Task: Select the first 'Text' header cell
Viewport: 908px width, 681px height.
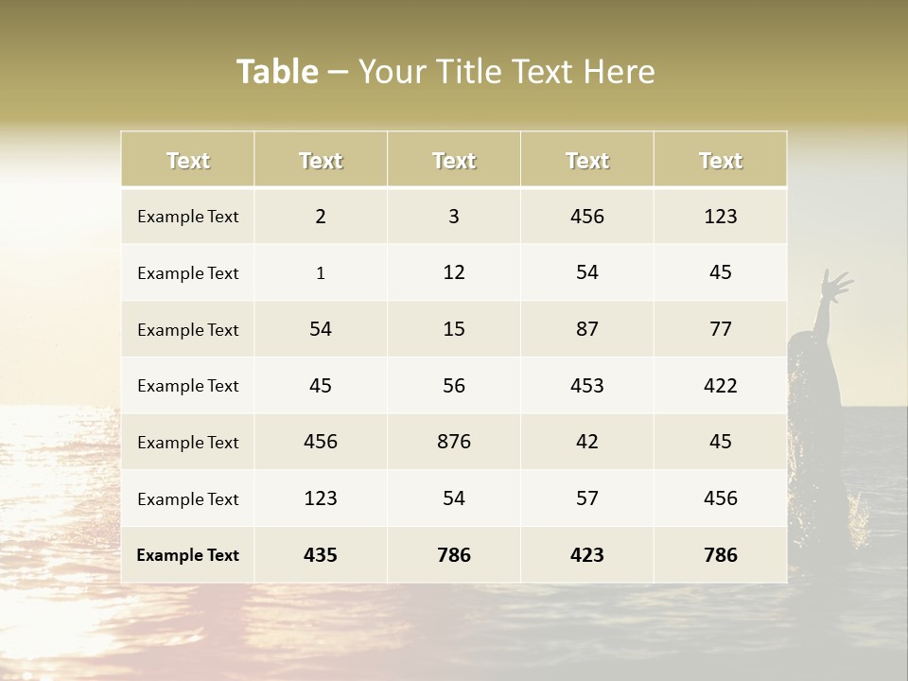Action: click(187, 160)
